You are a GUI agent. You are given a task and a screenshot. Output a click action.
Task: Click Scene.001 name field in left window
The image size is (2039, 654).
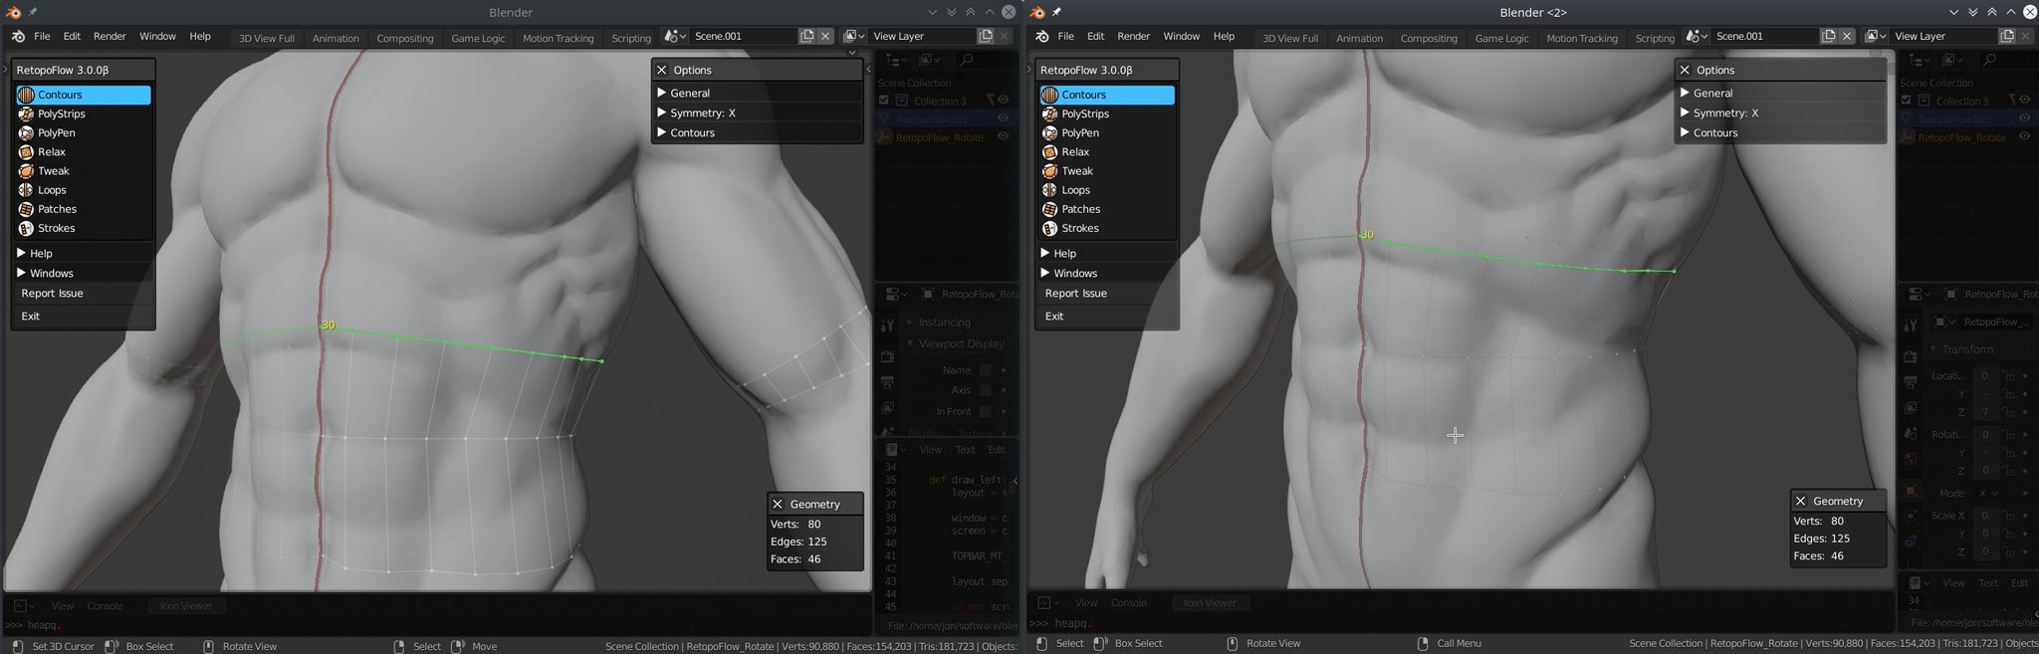[x=744, y=36]
